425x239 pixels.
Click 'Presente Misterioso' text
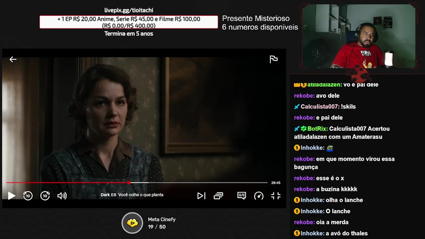256,19
